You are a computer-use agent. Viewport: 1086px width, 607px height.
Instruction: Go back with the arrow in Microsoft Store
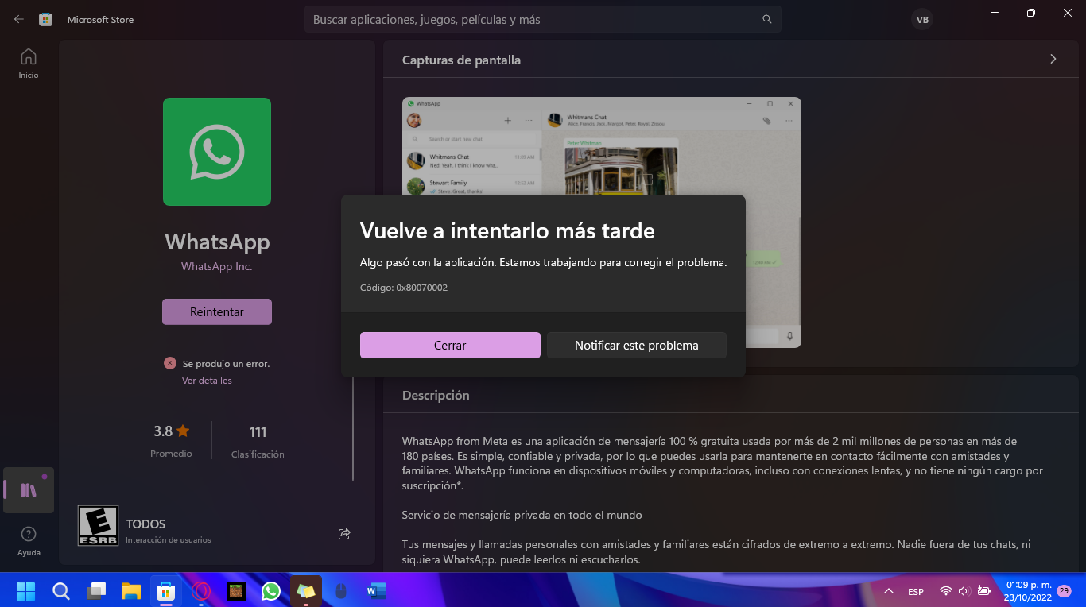coord(19,19)
